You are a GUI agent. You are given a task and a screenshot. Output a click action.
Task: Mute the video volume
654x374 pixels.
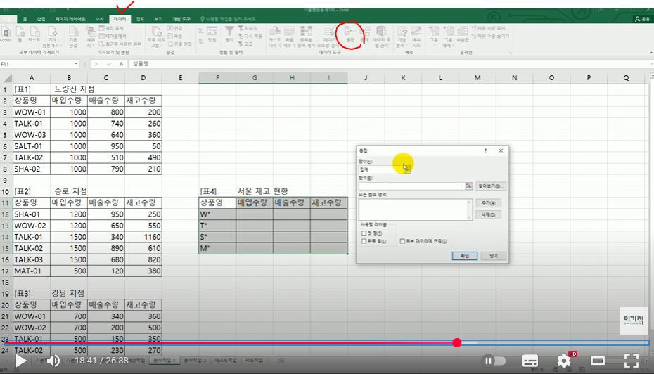click(53, 361)
